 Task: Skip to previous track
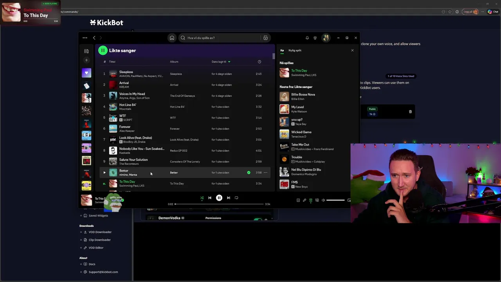(x=210, y=198)
